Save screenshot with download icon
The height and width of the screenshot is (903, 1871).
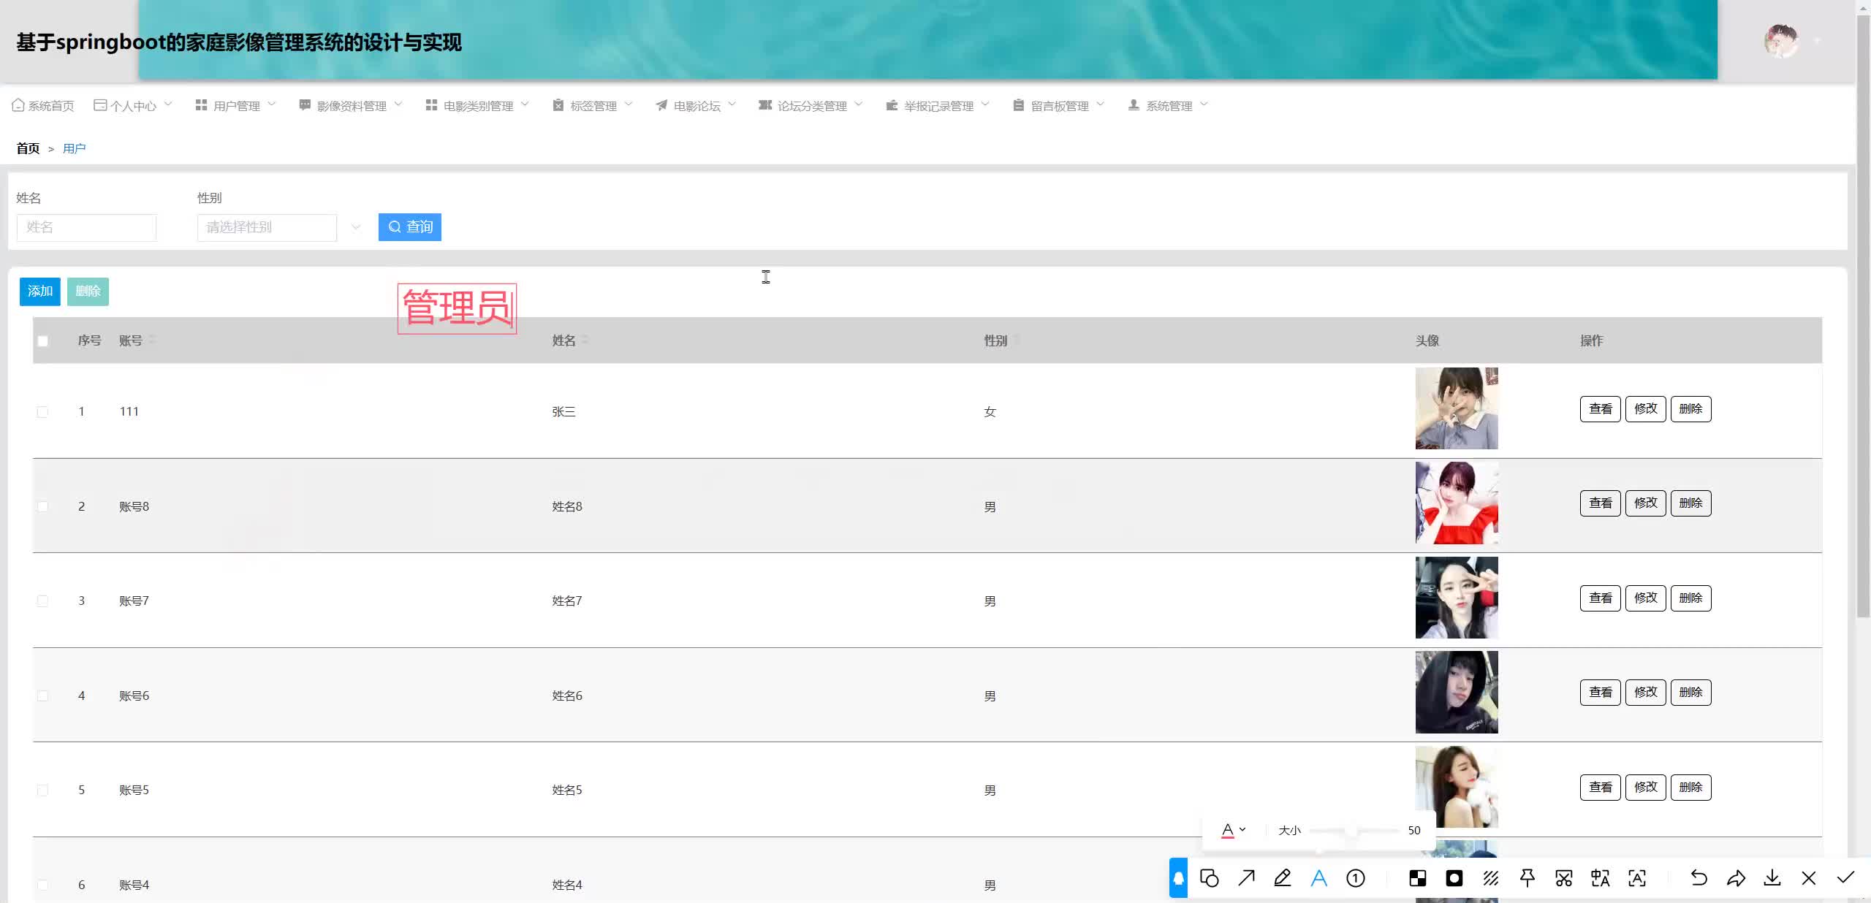tap(1772, 878)
